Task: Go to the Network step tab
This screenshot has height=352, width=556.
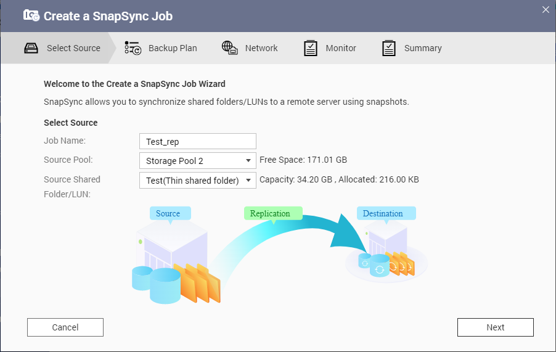Action: [x=250, y=48]
